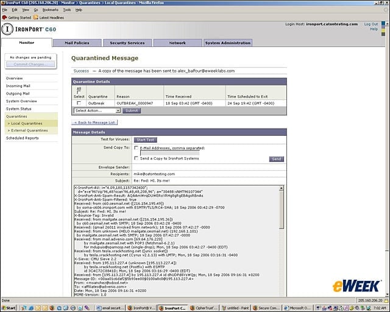Switch to untitled - Paint taskbar window

(235, 308)
